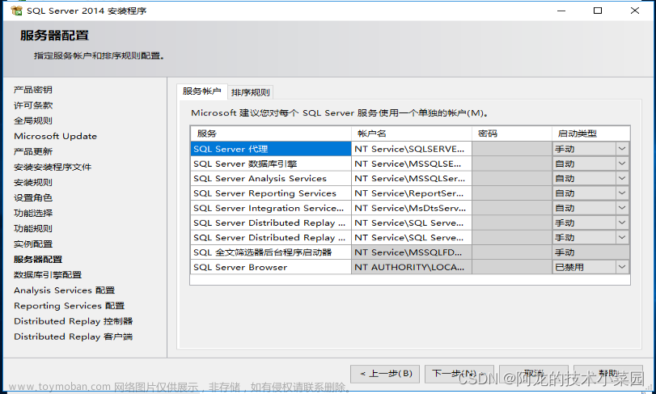Maximize the SQL Server 2014 setup window
656x394 pixels.
pos(598,11)
